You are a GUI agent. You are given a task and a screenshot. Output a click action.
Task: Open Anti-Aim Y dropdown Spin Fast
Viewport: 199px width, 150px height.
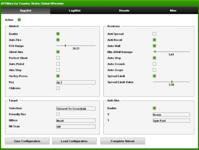pos(171,121)
